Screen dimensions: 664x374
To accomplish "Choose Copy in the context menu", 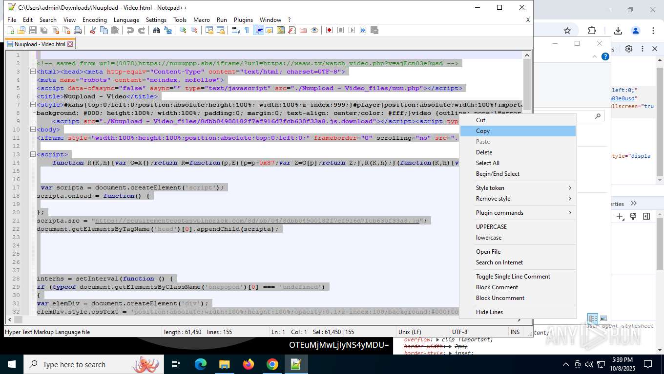I will pos(518,131).
